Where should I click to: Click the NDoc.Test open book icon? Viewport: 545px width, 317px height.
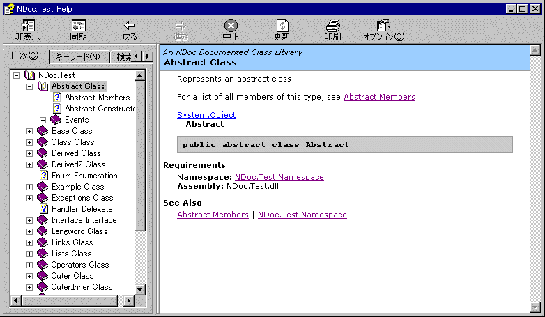pyautogui.click(x=29, y=75)
